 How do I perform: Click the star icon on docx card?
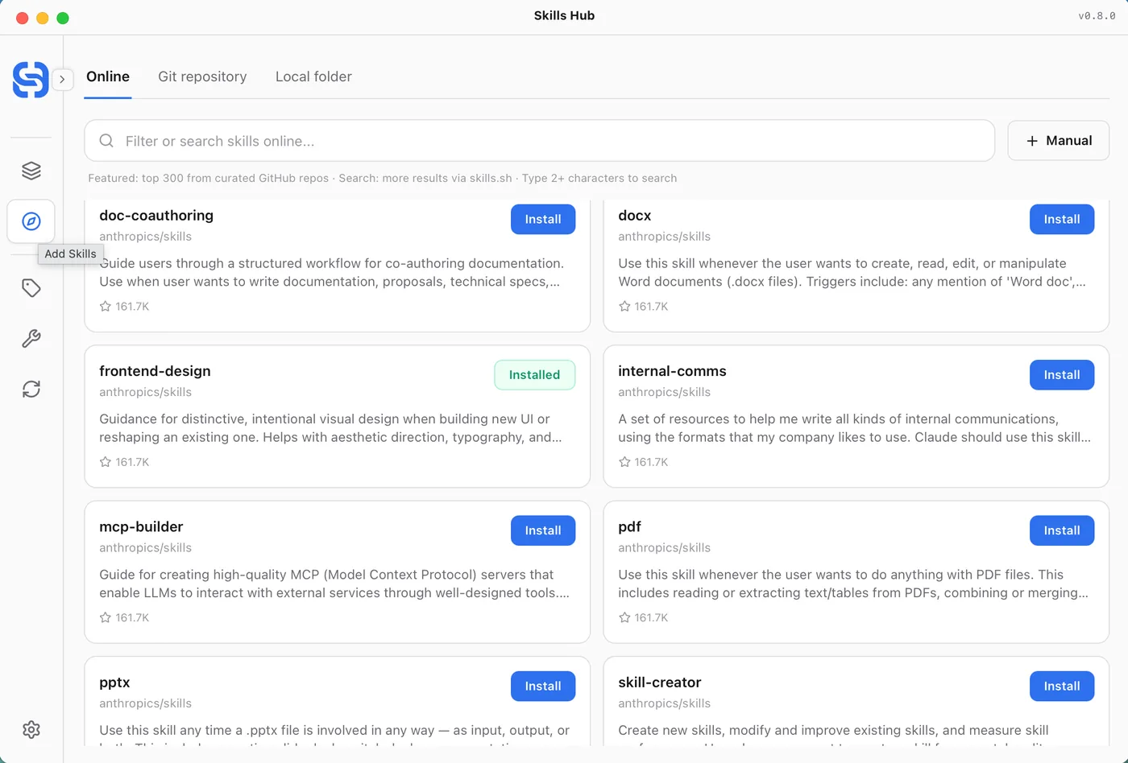(624, 307)
